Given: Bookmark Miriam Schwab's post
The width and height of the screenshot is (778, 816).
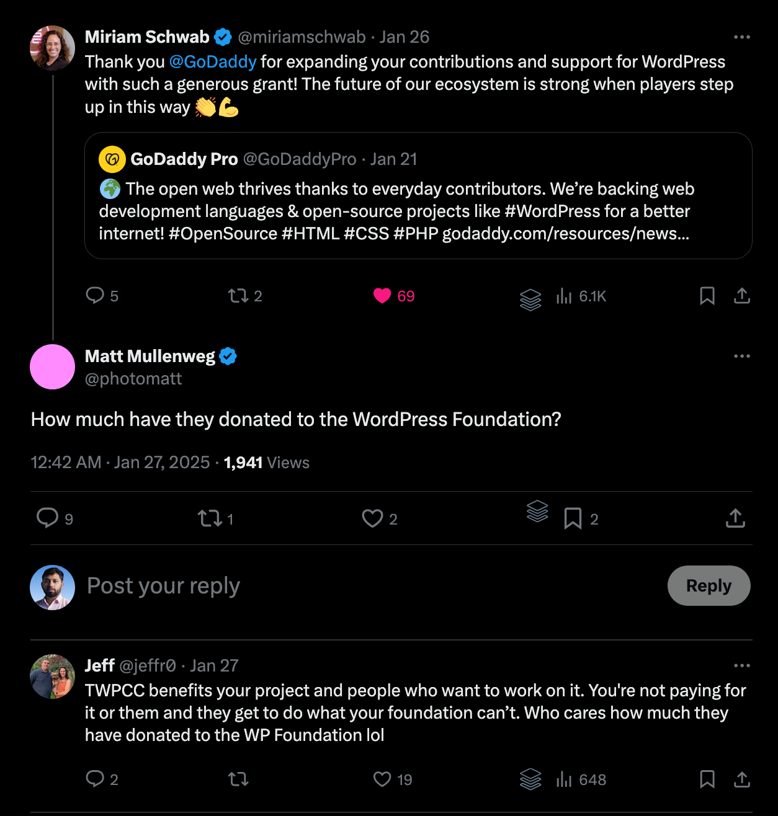Looking at the screenshot, I should 707,296.
